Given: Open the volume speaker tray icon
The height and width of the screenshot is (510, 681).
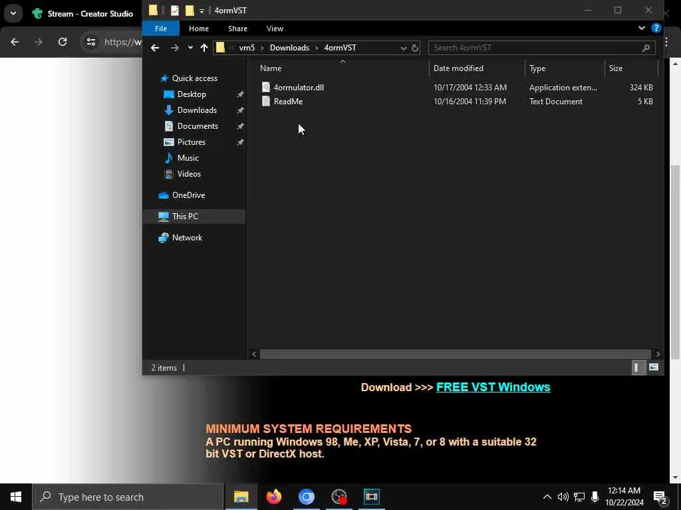Looking at the screenshot, I should coord(563,497).
